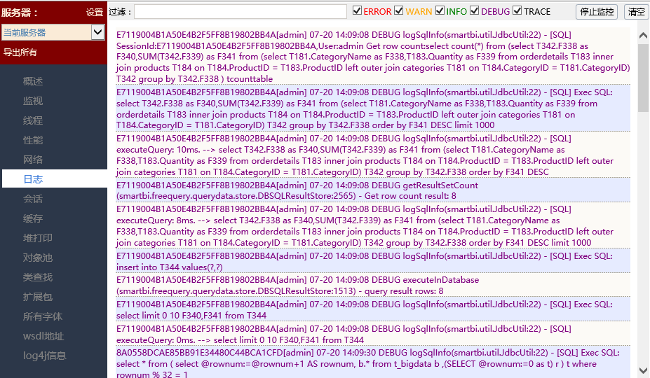Viewport: 650px width, 378px height.
Task: Toggle the WARN log level checkbox
Action: point(399,10)
